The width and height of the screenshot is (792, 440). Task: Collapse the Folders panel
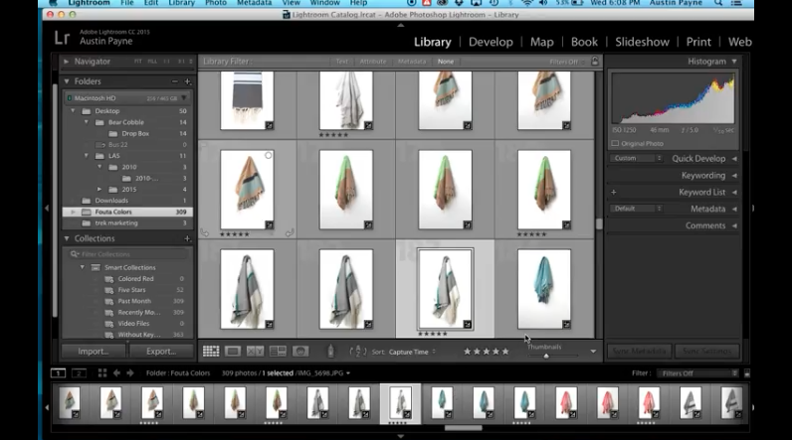tap(67, 81)
